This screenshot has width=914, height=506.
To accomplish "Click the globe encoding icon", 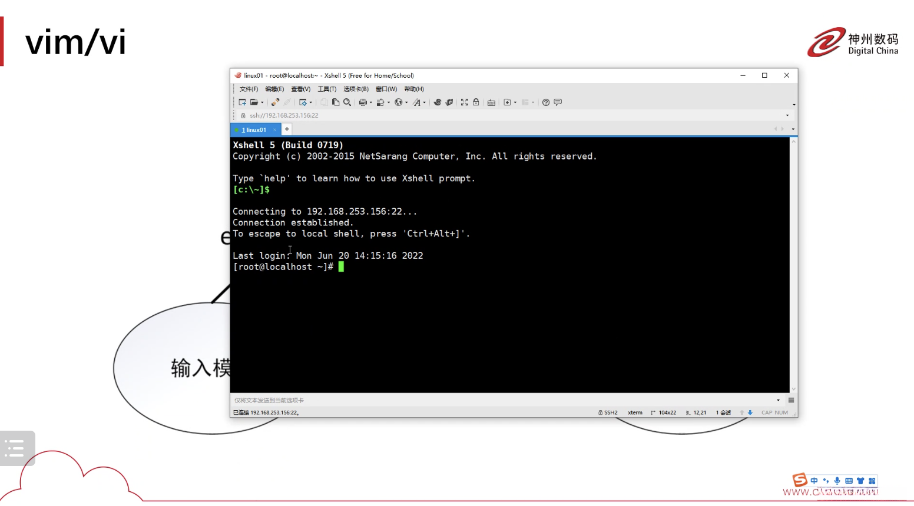I will coord(398,102).
